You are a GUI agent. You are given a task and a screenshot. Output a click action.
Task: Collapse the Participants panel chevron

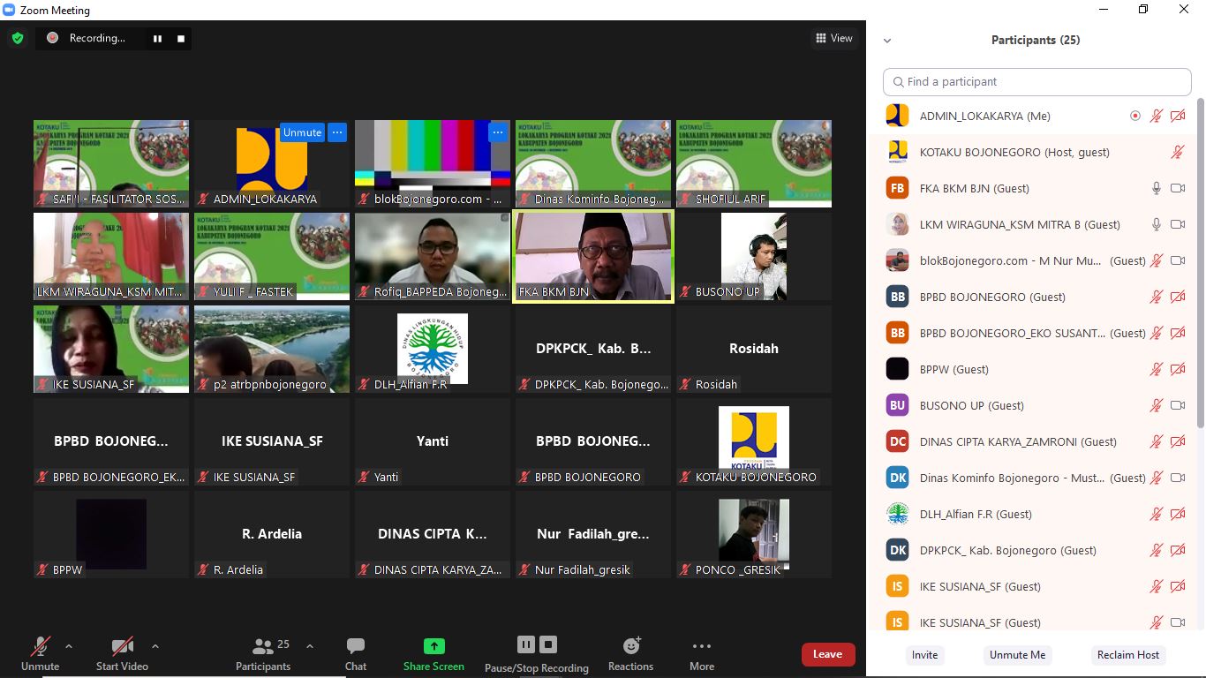[x=887, y=41]
